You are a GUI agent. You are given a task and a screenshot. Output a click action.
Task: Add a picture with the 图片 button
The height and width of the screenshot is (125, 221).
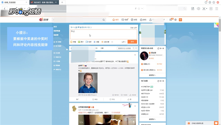pyautogui.click(x=81, y=42)
